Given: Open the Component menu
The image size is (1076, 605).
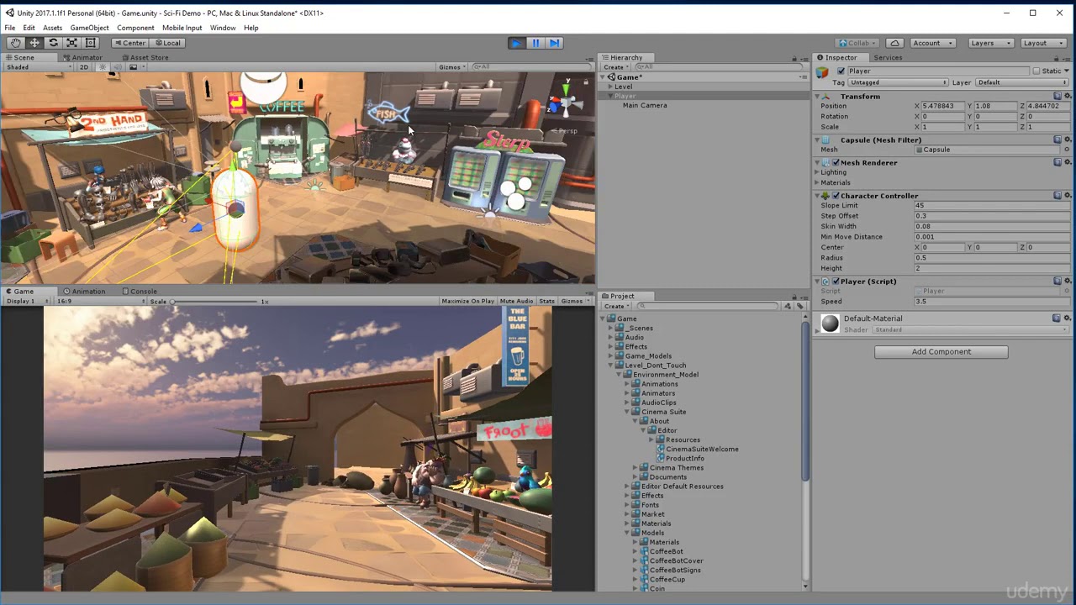Looking at the screenshot, I should pyautogui.click(x=135, y=28).
